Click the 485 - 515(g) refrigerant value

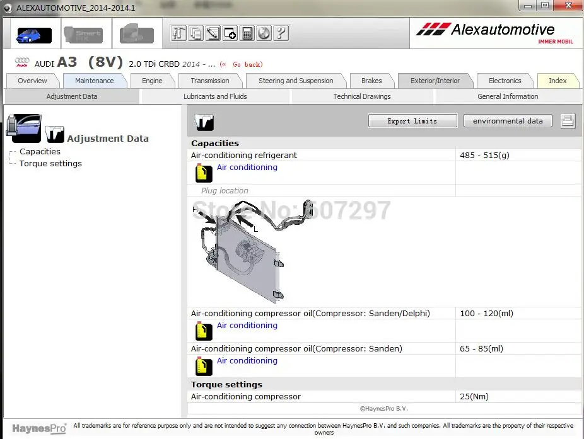click(x=484, y=155)
